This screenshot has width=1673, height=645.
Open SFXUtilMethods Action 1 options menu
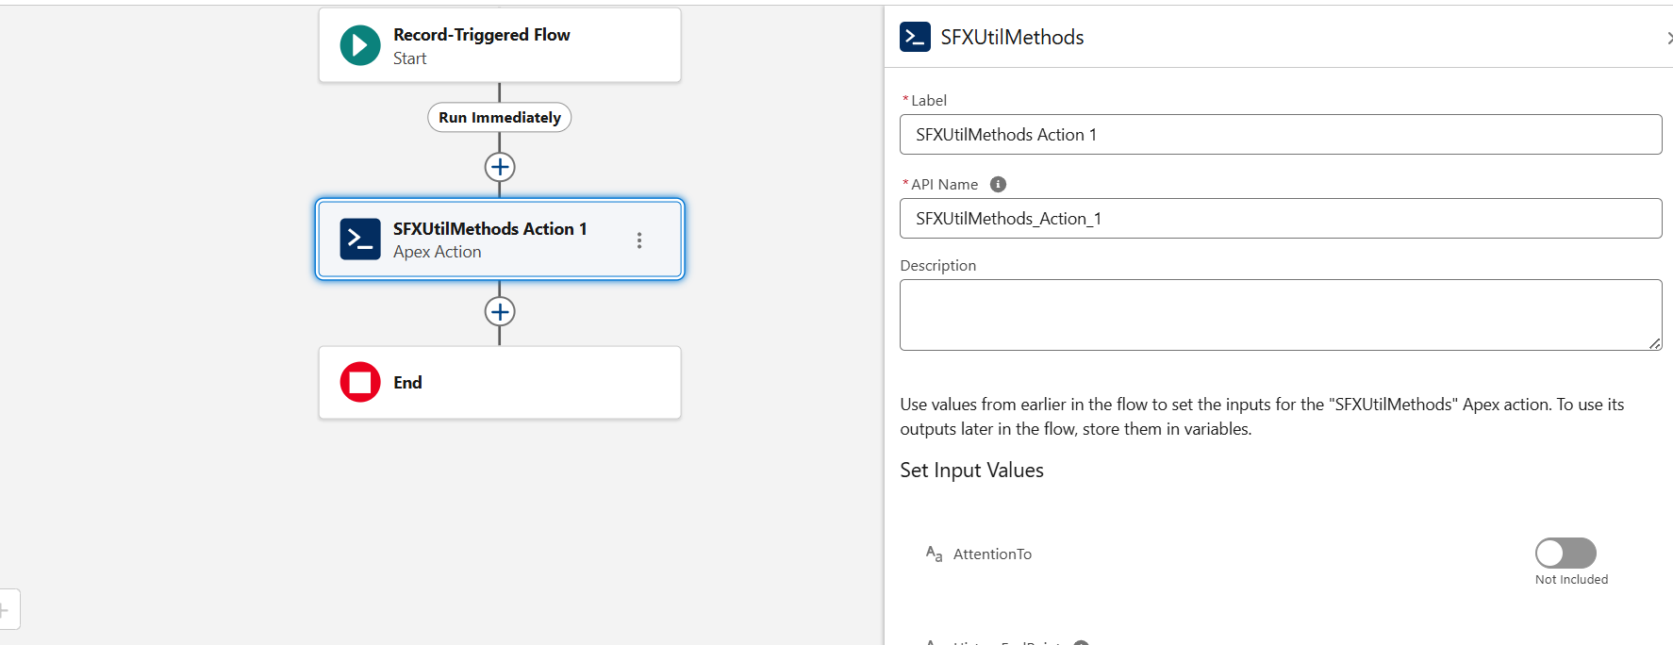click(x=639, y=240)
